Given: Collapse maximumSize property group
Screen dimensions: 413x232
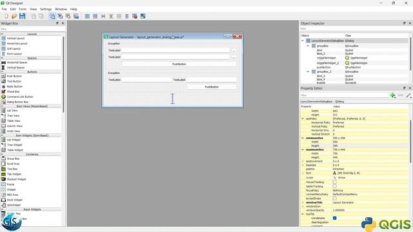Looking at the screenshot, I should point(303,150).
